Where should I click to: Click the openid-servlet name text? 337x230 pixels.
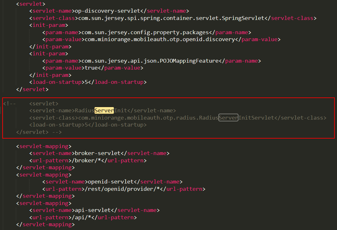(x=111, y=182)
